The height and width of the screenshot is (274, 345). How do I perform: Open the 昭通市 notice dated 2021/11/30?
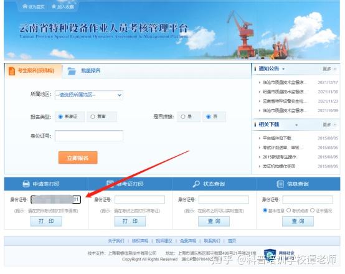[x=284, y=92]
